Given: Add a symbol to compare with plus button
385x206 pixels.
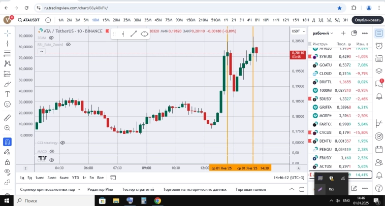Looking at the screenshot, I should (x=48, y=20).
